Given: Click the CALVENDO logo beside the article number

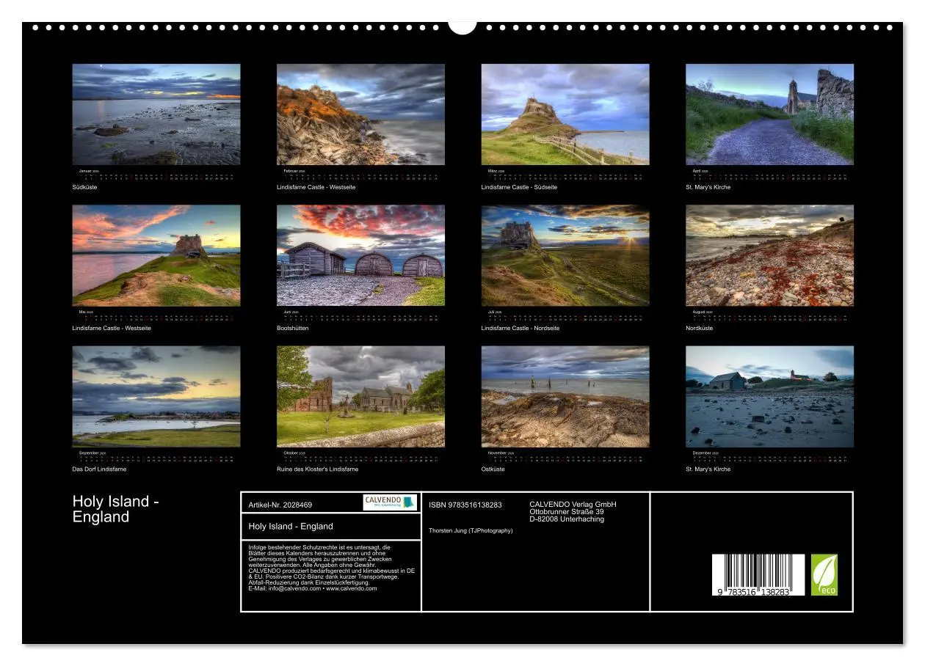Looking at the screenshot, I should click(x=390, y=502).
